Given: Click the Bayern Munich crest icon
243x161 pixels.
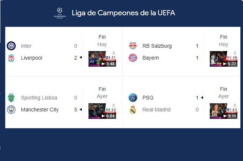Looking at the screenshot, I should 133,58.
